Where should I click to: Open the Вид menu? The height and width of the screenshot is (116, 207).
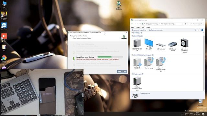tap(143, 27)
